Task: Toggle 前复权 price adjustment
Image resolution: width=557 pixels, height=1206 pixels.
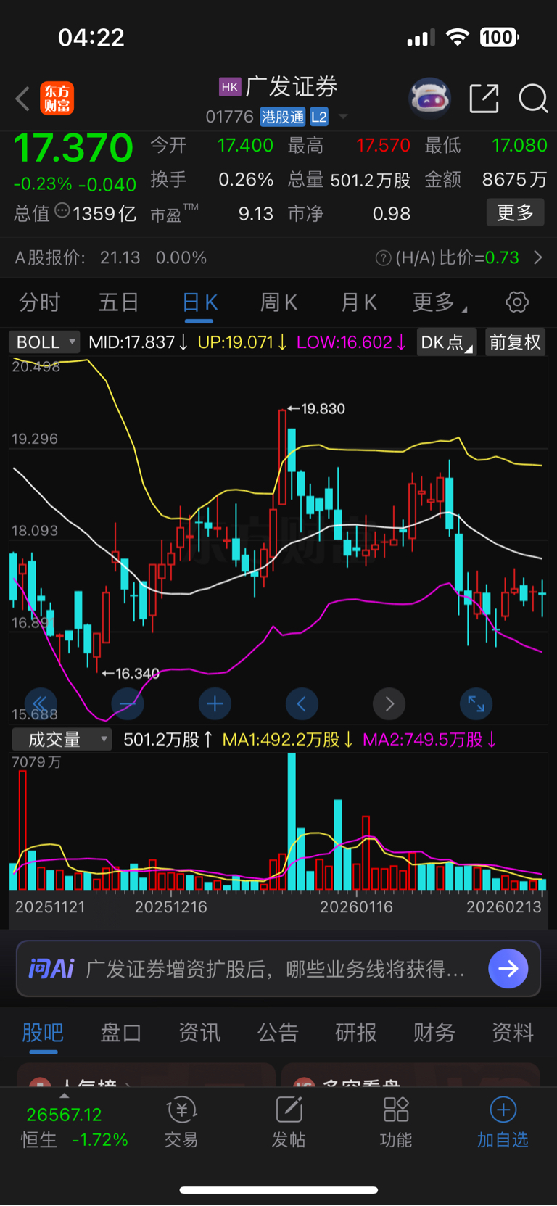Action: (515, 342)
